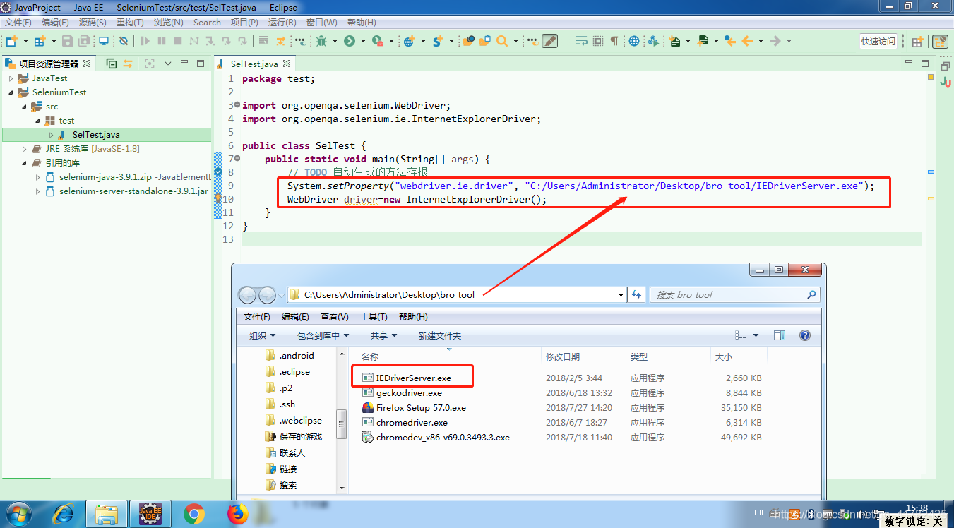Toggle Mark Occurrences pencil icon
Image resolution: width=954 pixels, height=528 pixels.
[549, 41]
